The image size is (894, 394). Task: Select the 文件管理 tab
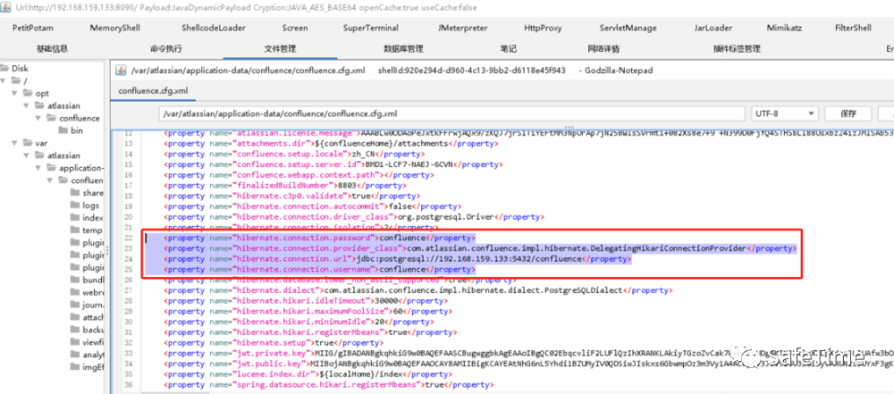pos(280,49)
